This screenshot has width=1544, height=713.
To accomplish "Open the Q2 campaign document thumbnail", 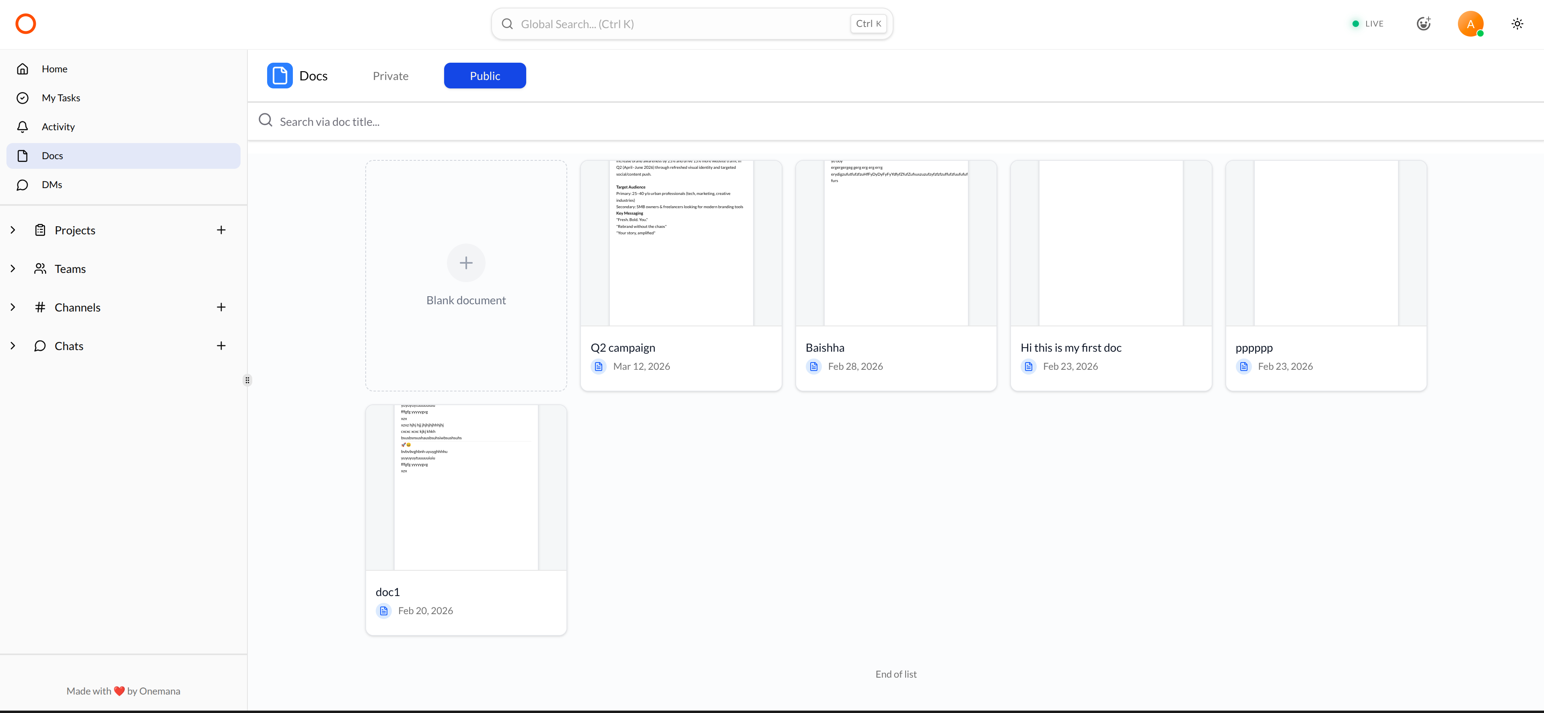I will tap(681, 243).
